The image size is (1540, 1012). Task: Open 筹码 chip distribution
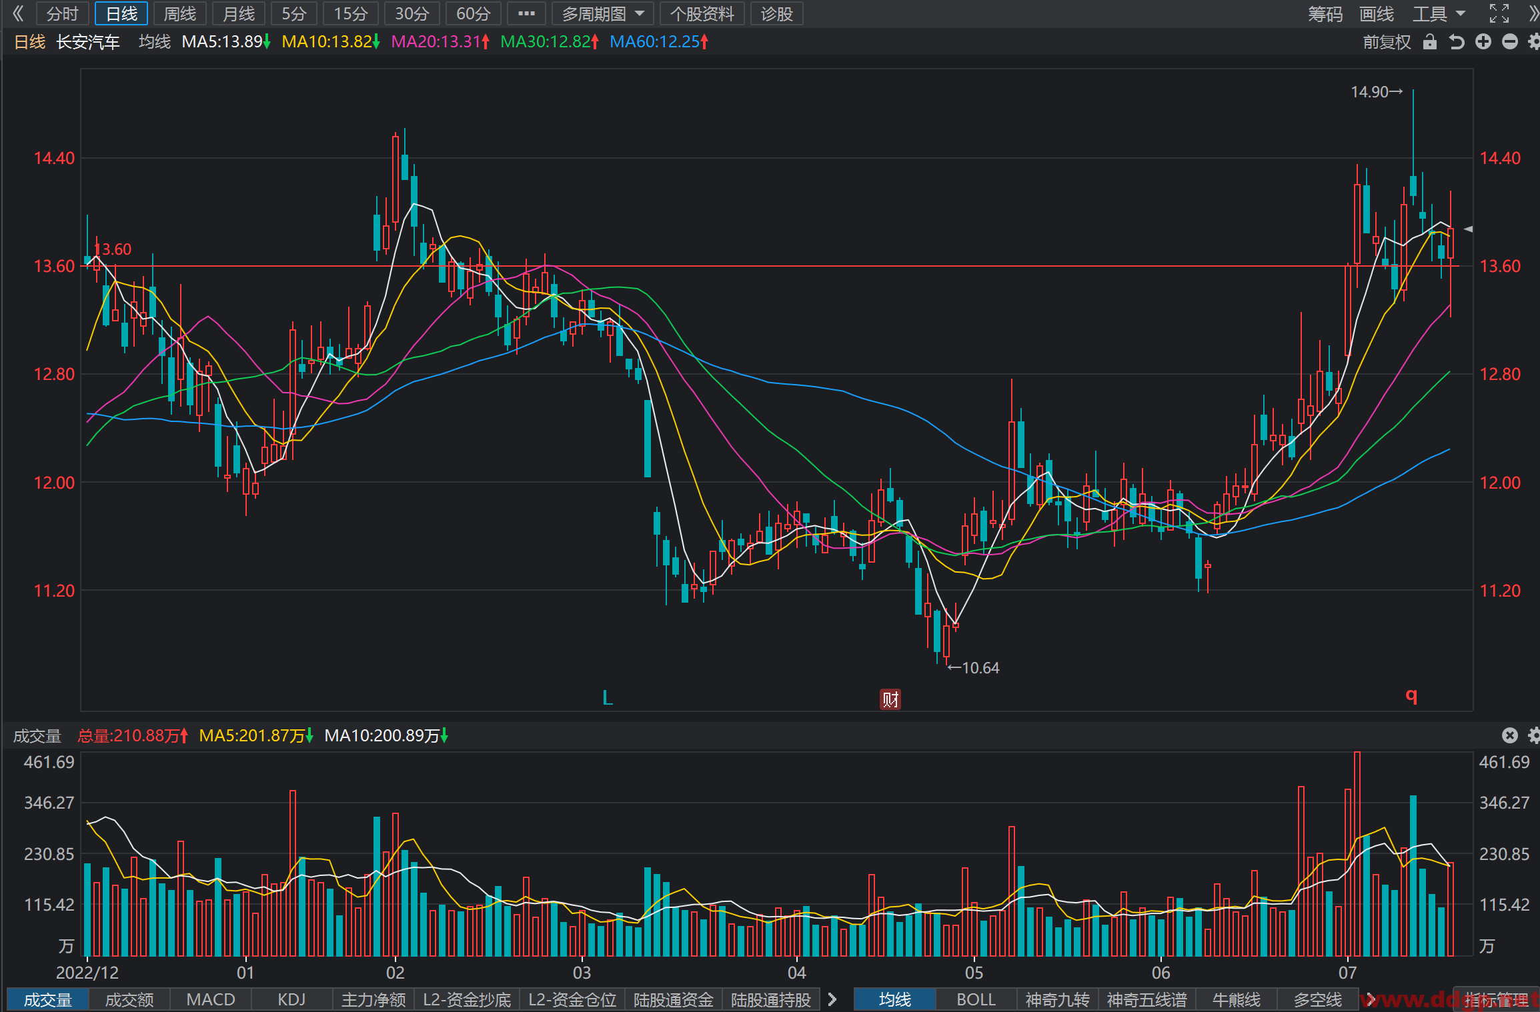tap(1325, 13)
